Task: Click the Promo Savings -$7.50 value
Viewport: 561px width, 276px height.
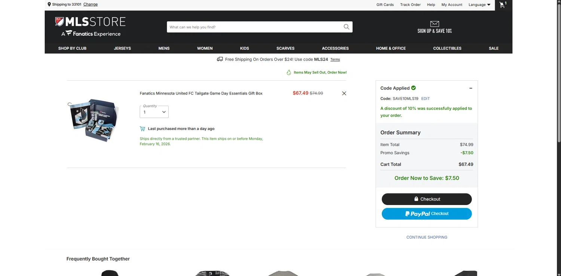Action: (467, 153)
